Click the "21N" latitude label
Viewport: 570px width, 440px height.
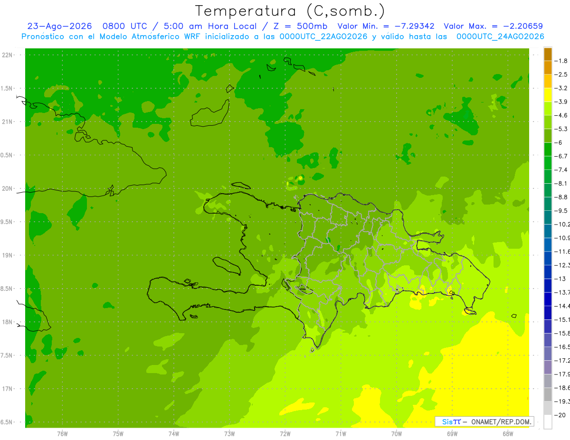(x=8, y=122)
